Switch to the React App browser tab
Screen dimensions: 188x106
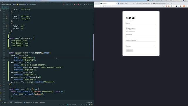[x=108, y=4]
